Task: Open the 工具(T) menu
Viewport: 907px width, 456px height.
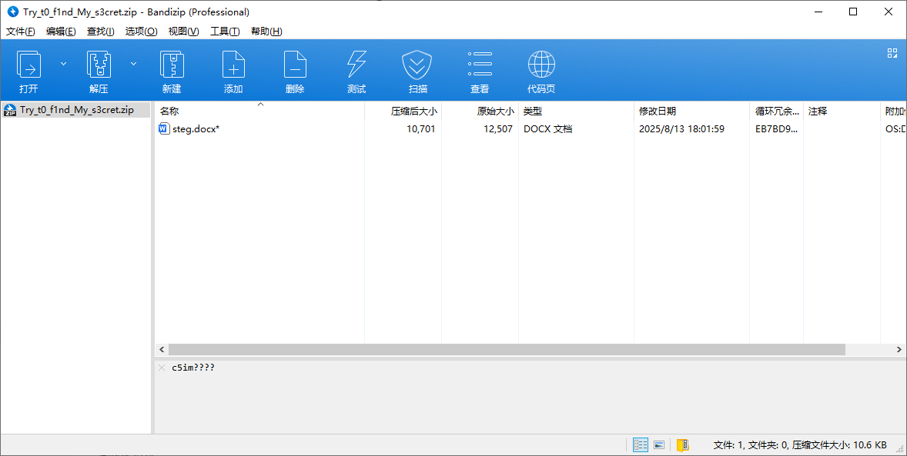Action: [x=225, y=32]
